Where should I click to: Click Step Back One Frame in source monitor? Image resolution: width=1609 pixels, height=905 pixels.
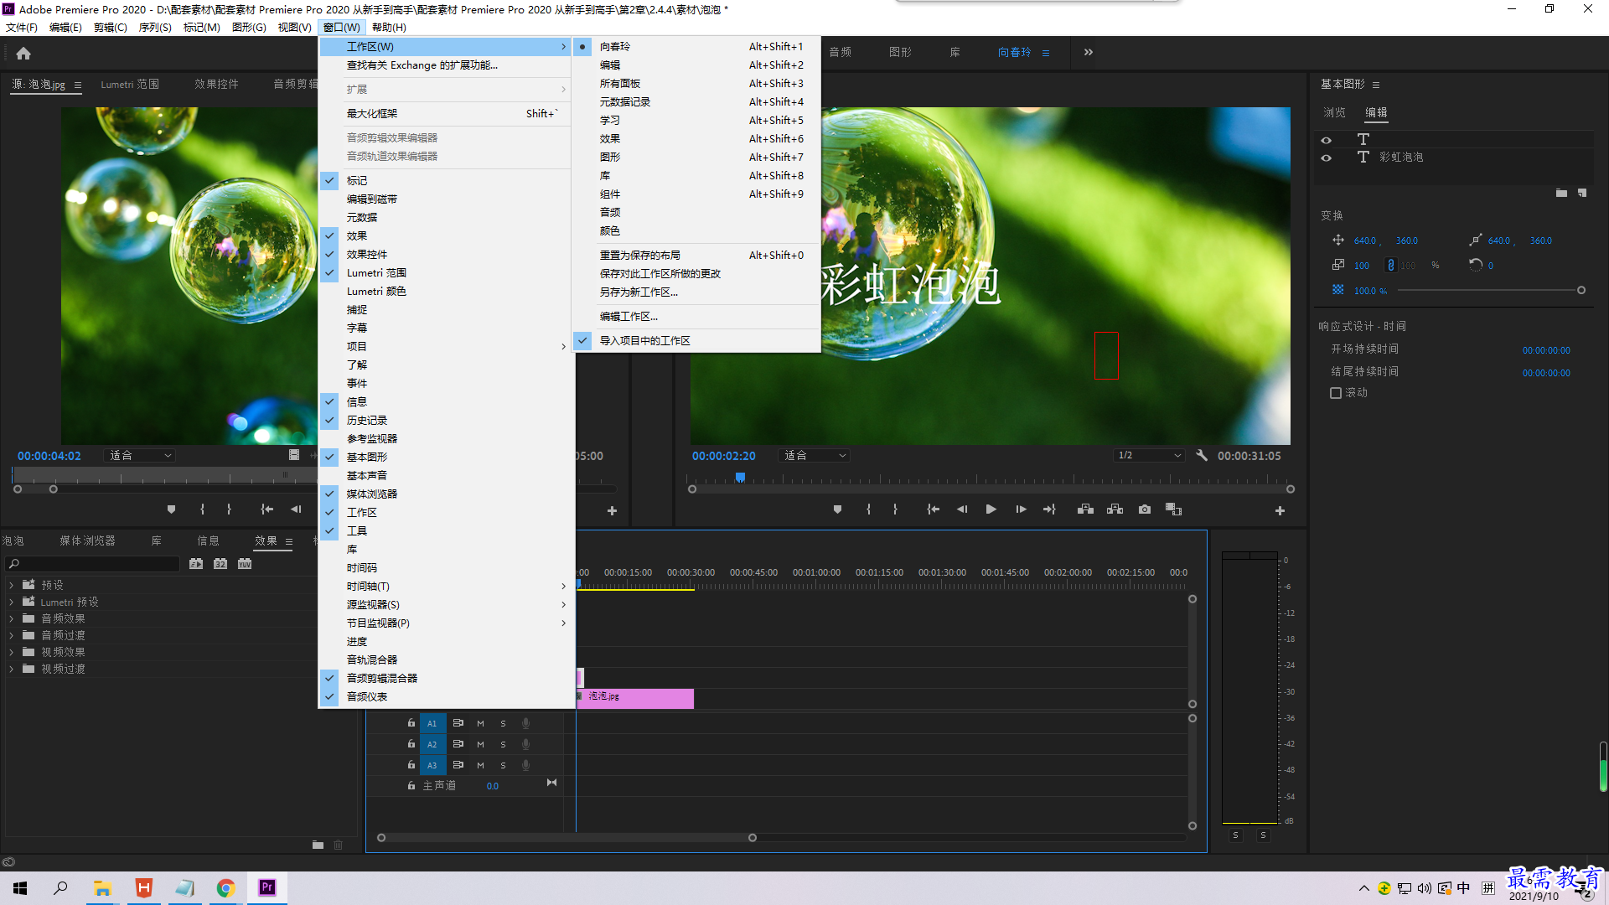(296, 509)
